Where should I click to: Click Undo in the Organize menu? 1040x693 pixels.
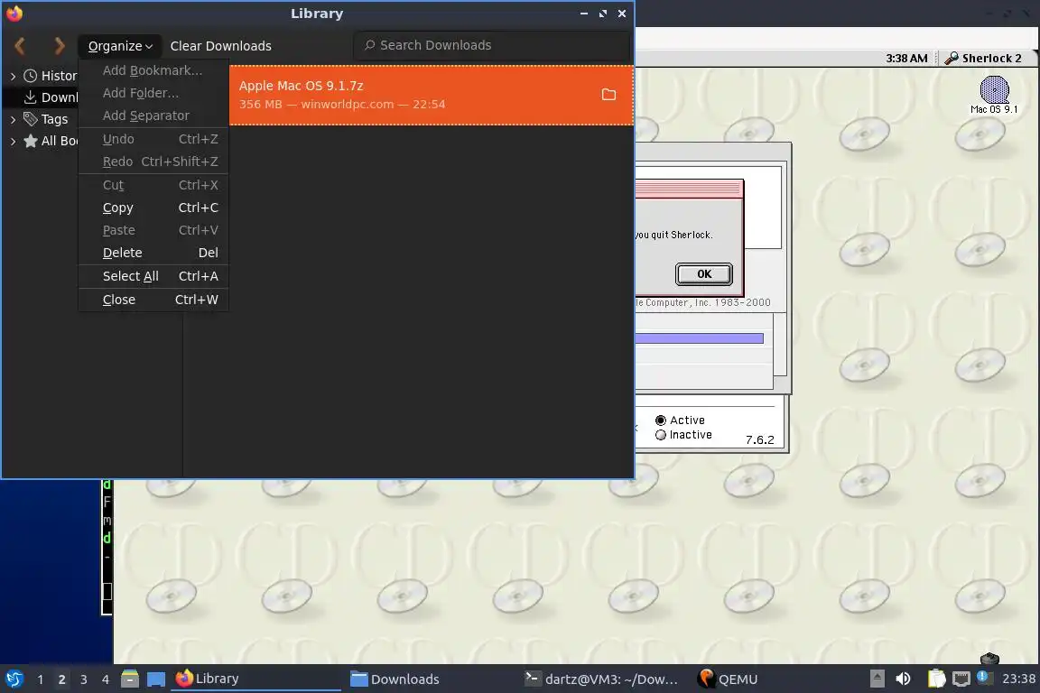click(153, 139)
